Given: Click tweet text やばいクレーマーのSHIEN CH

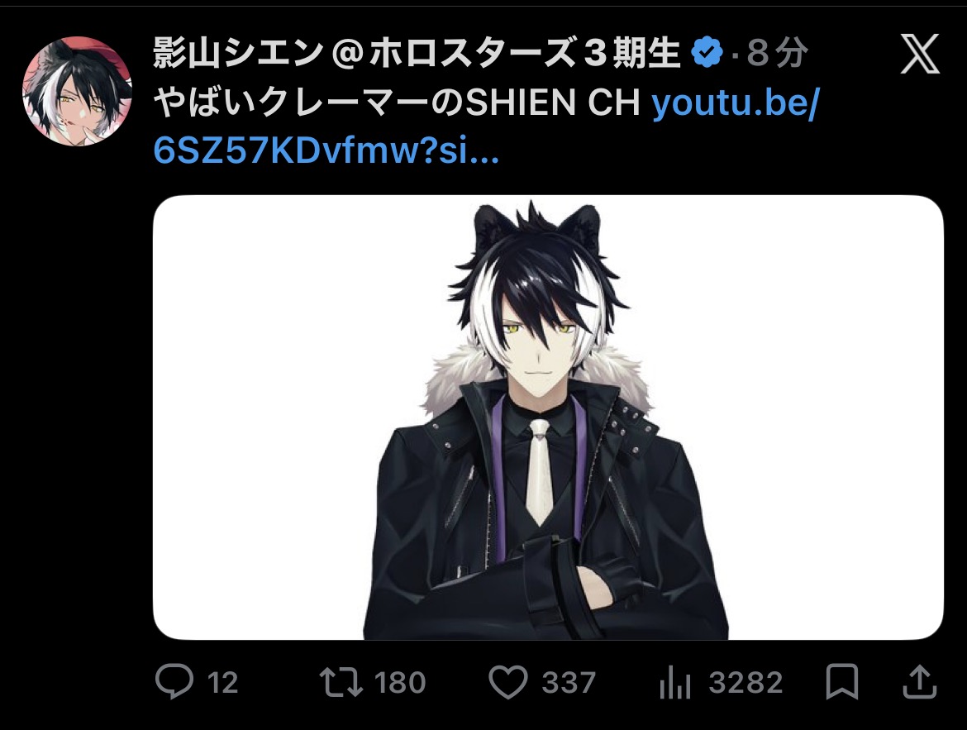Looking at the screenshot, I should pyautogui.click(x=398, y=103).
